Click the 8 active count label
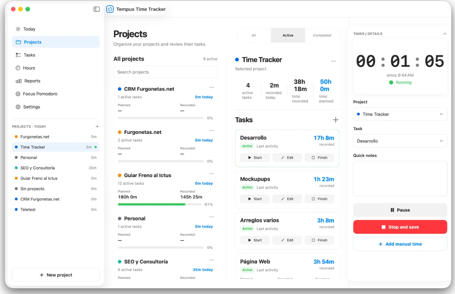The height and width of the screenshot is (294, 455). pyautogui.click(x=210, y=59)
